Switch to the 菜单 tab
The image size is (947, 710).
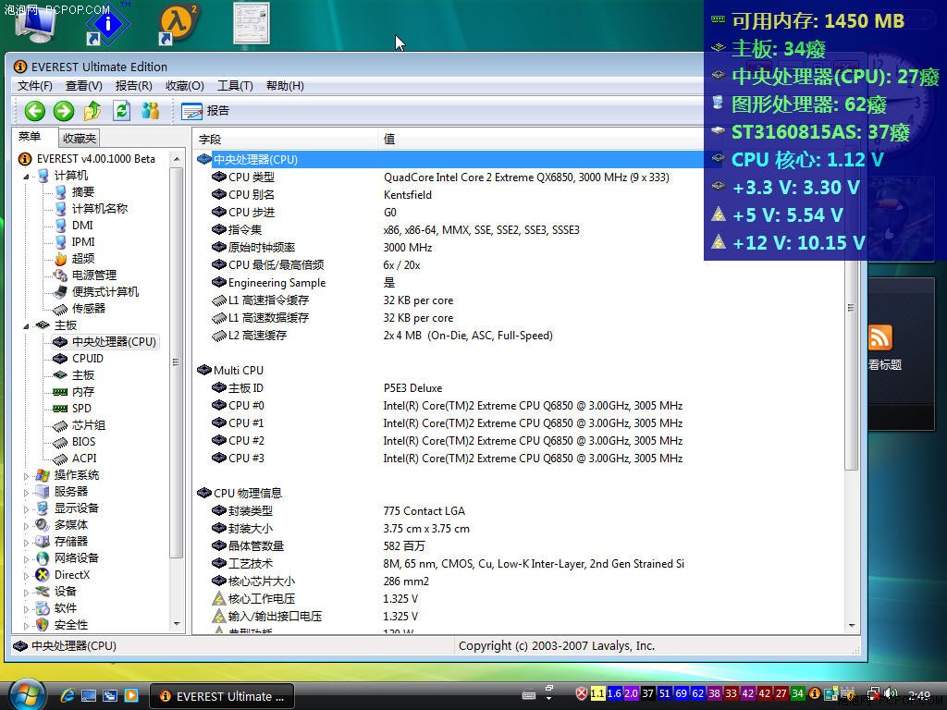click(x=31, y=137)
